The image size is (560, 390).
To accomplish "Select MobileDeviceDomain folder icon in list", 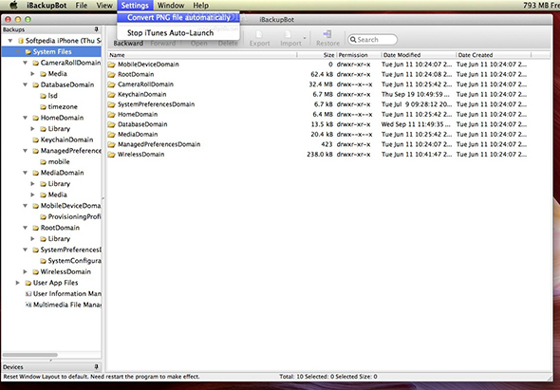I will pos(111,65).
